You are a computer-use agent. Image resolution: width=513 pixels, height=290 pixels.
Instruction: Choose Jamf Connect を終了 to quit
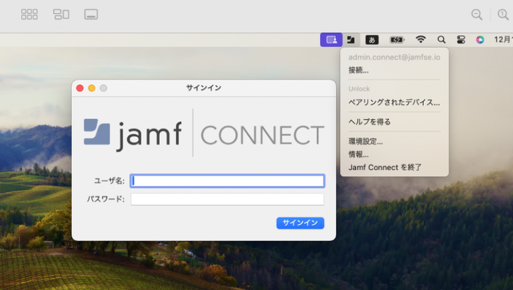pos(385,168)
